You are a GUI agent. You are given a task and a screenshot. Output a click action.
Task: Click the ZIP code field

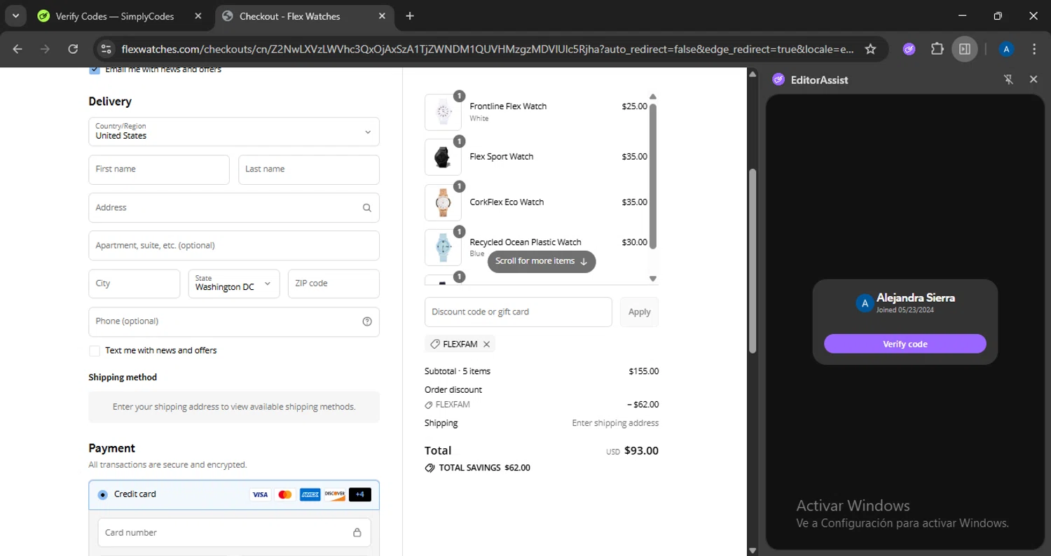point(334,284)
